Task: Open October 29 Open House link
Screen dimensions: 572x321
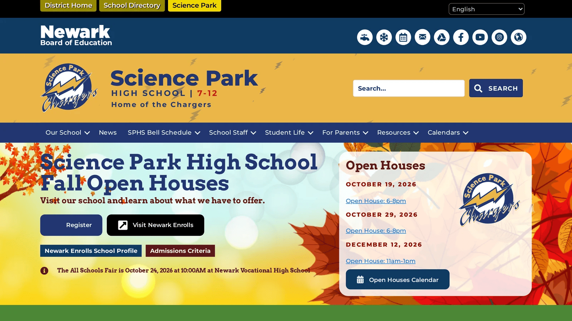Action: (376, 231)
